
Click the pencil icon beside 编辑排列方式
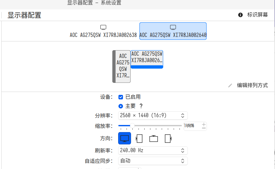point(230,85)
